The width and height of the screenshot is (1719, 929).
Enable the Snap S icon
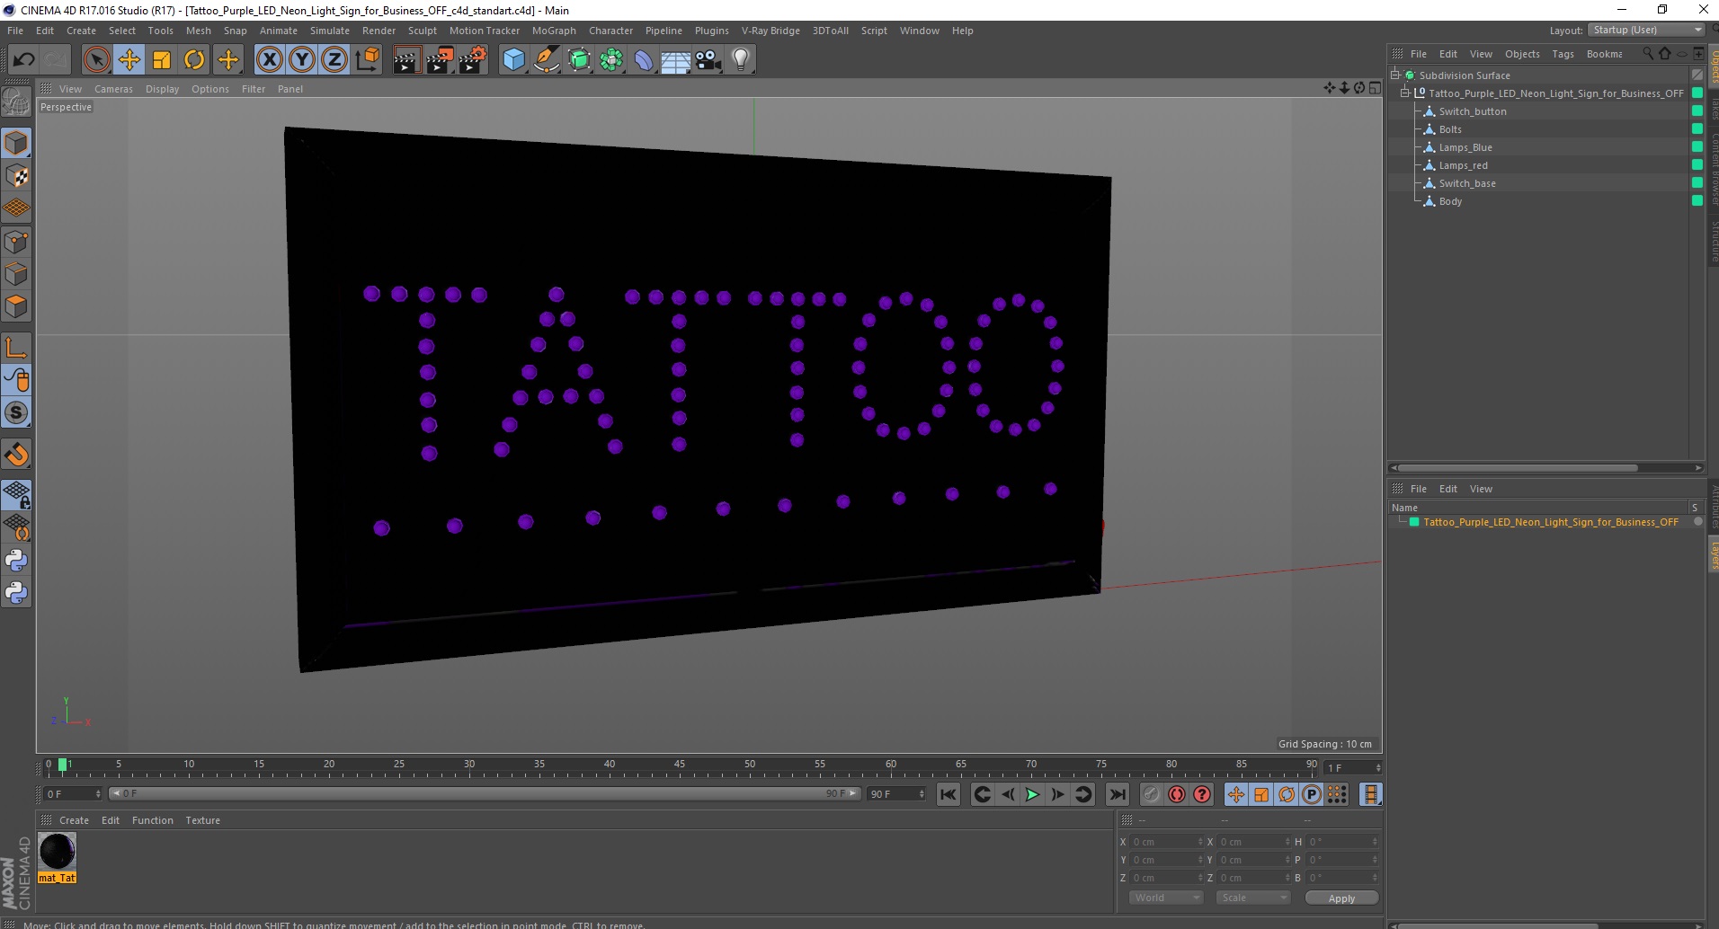(16, 412)
